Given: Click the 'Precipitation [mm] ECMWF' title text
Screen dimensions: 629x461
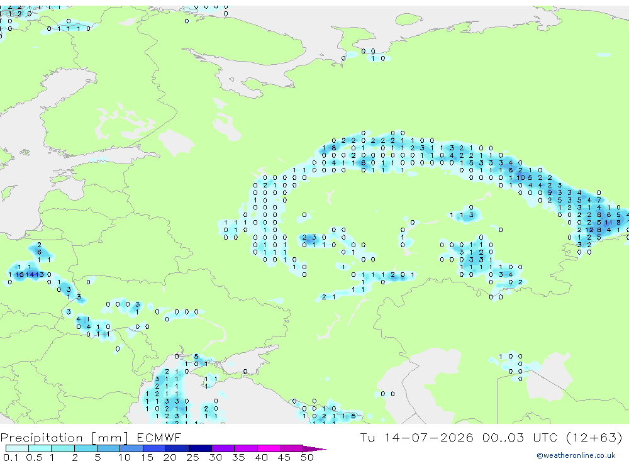Looking at the screenshot, I should pos(91,437).
